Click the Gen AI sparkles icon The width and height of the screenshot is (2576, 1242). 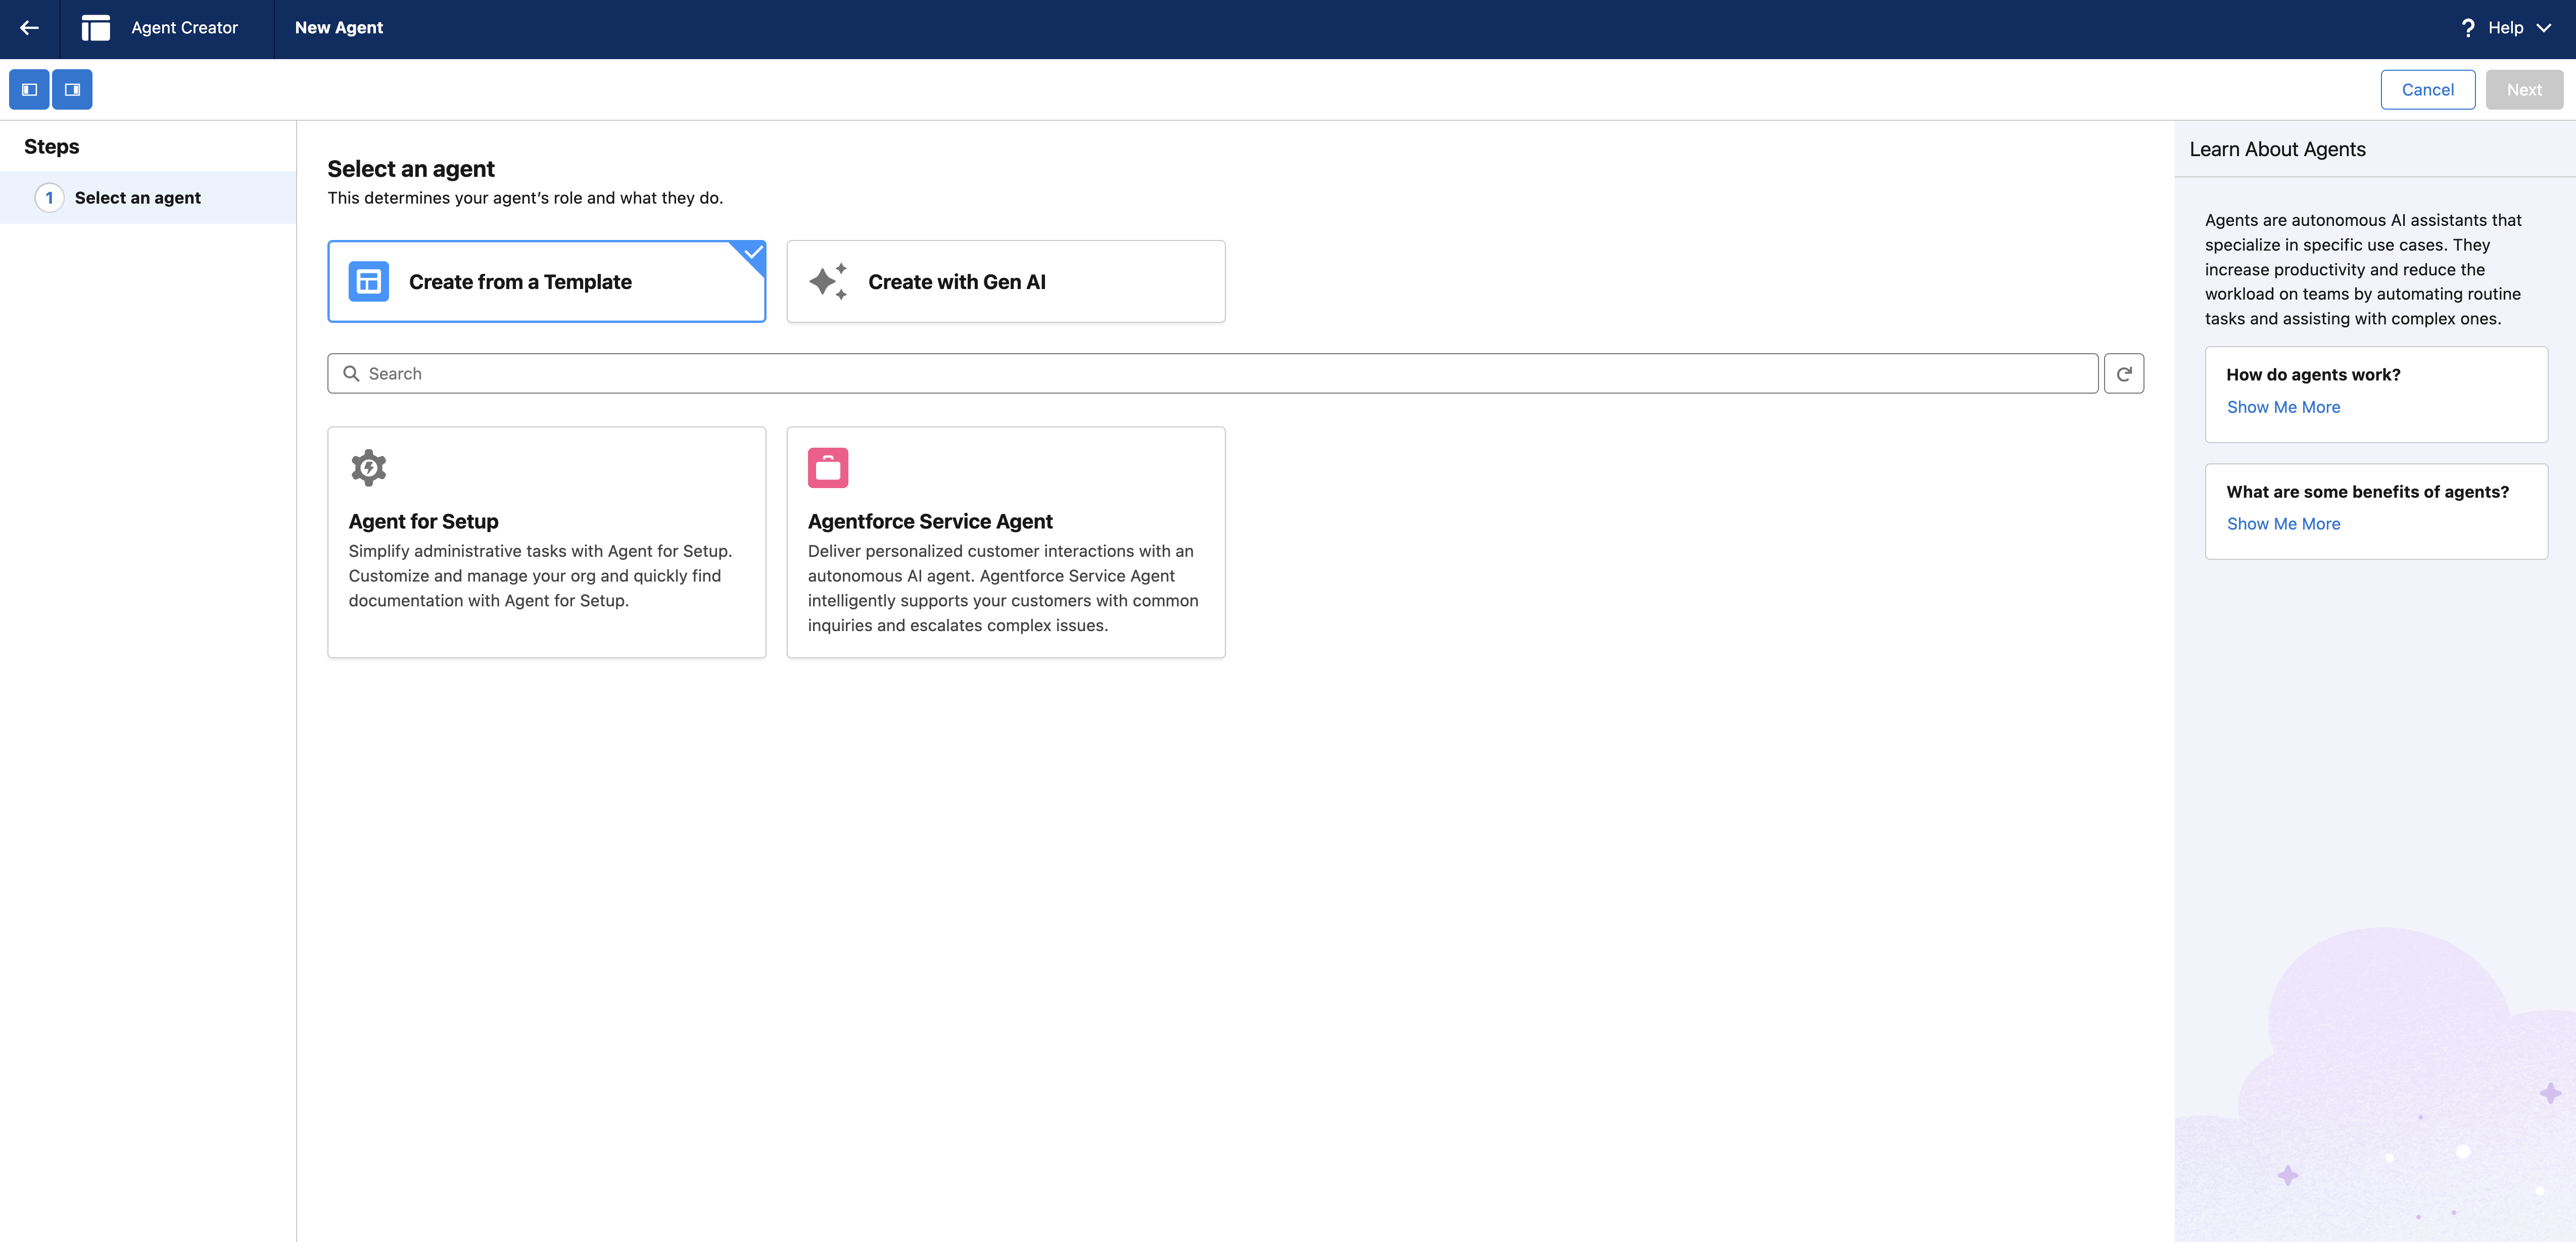828,282
